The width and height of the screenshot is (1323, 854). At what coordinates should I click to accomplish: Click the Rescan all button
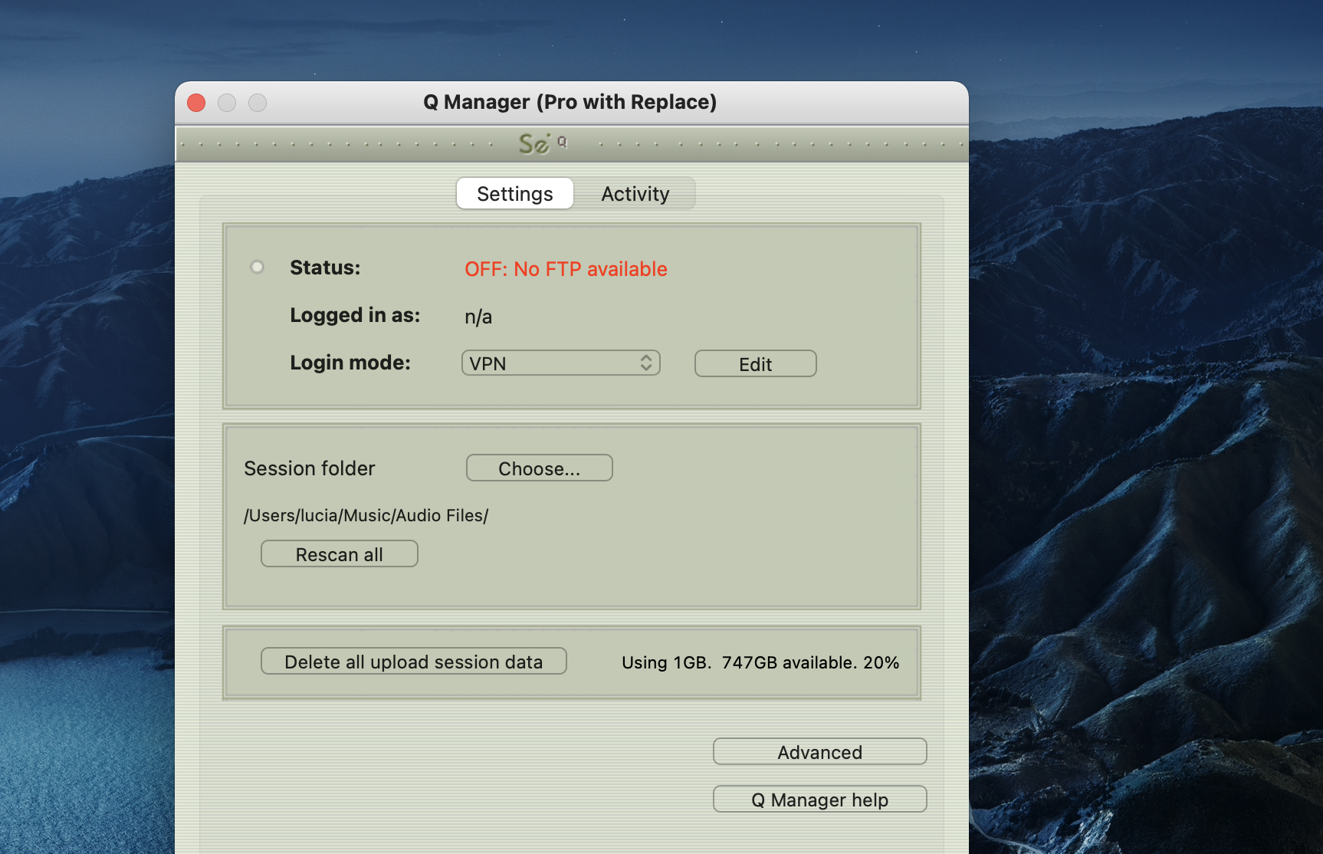tap(339, 554)
